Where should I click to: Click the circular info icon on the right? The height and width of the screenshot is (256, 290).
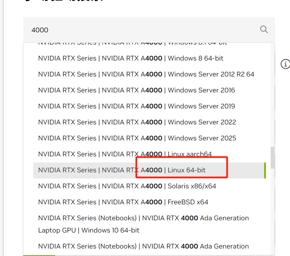tap(285, 64)
